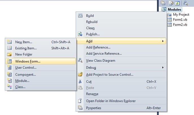Image resolution: width=194 pixels, height=115 pixels.
Task: Choose Open Folder in Windows Explorer
Action: click(x=111, y=101)
